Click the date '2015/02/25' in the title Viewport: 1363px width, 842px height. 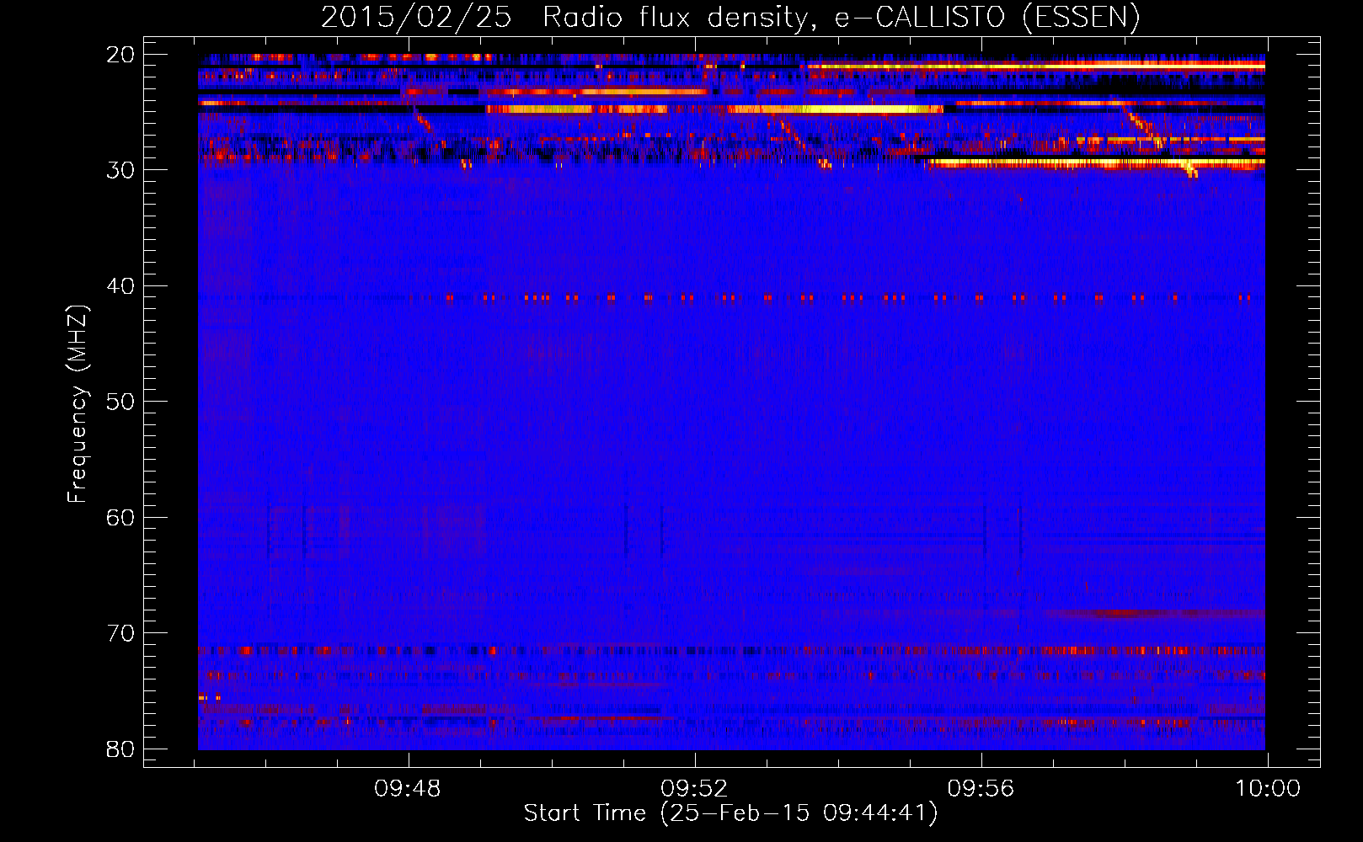416,18
